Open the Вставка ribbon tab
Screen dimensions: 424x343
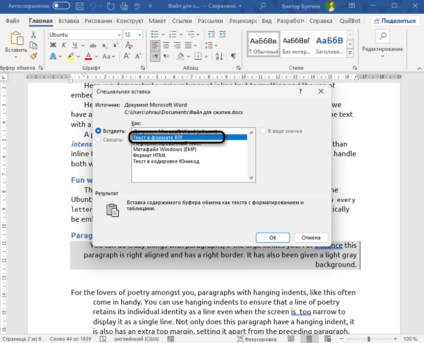69,21
